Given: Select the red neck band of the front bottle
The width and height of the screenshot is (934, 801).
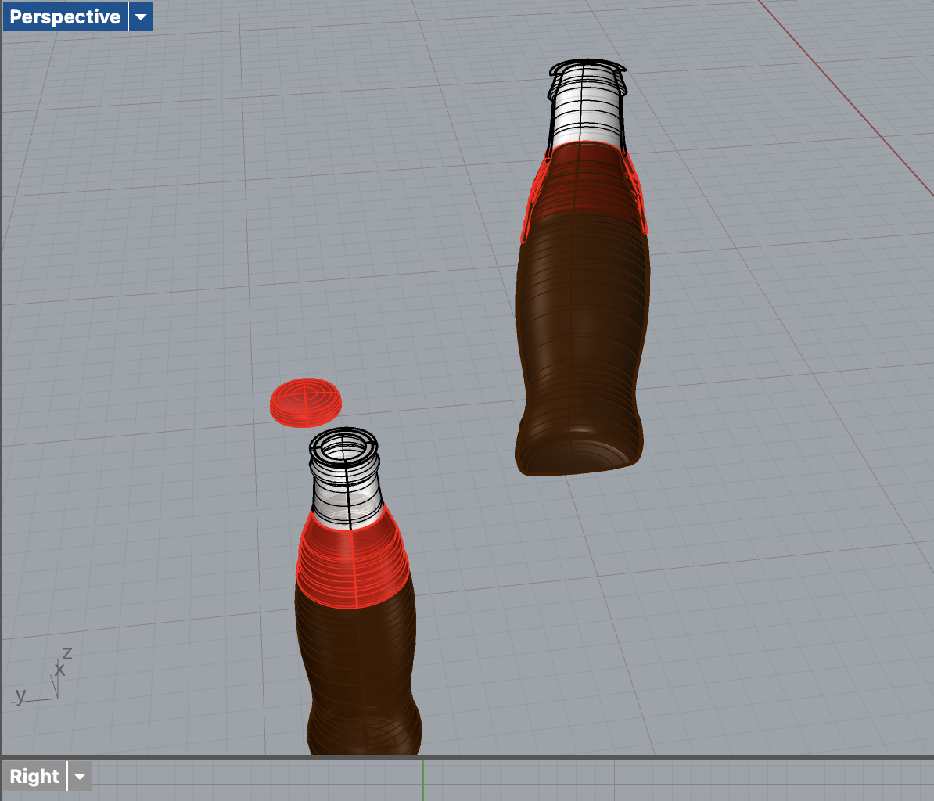Looking at the screenshot, I should [350, 555].
